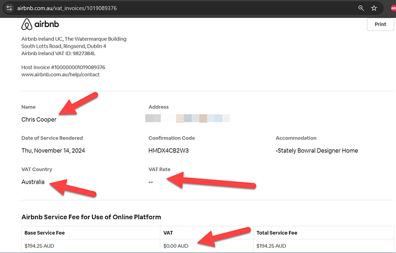Click the VAT column header in table
The image size is (396, 253).
click(168, 233)
